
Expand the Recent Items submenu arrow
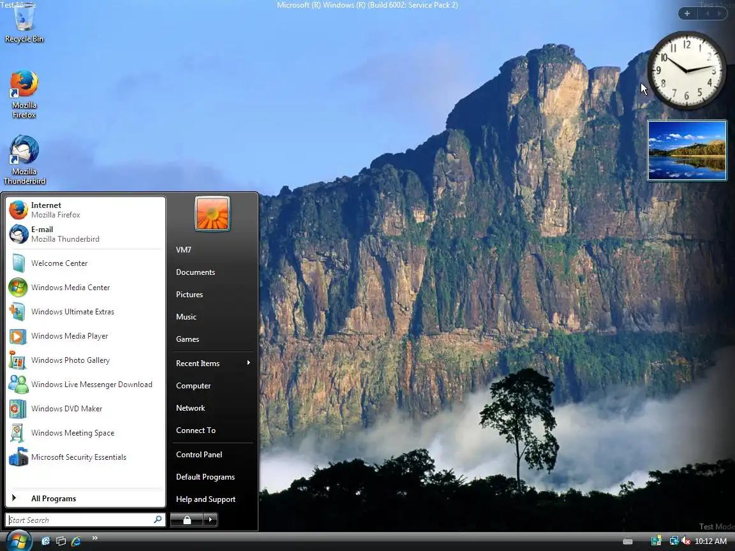point(248,363)
